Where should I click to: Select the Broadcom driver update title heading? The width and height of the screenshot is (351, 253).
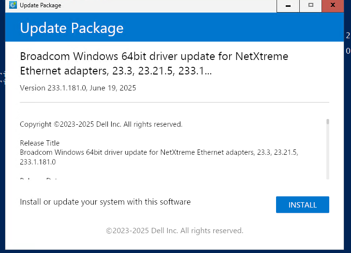point(154,63)
